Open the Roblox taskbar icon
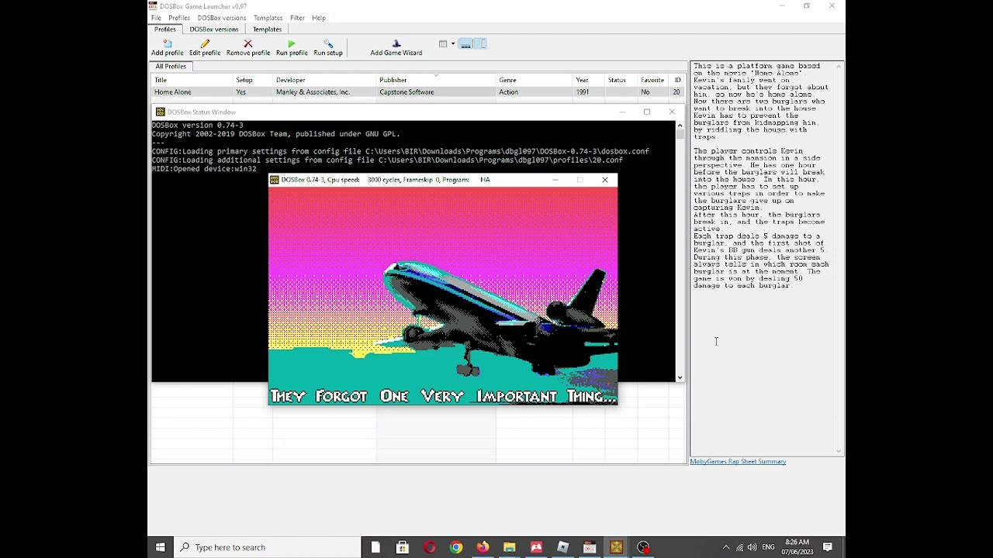This screenshot has height=558, width=993. click(562, 547)
